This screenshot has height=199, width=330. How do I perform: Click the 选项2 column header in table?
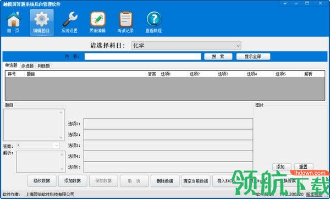[x=202, y=74]
